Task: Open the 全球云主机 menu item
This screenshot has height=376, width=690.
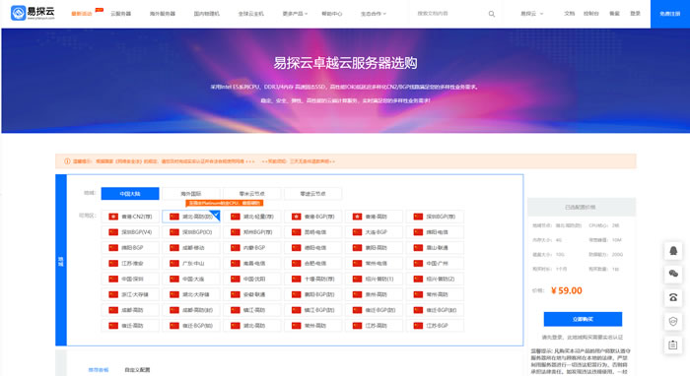Action: [250, 14]
